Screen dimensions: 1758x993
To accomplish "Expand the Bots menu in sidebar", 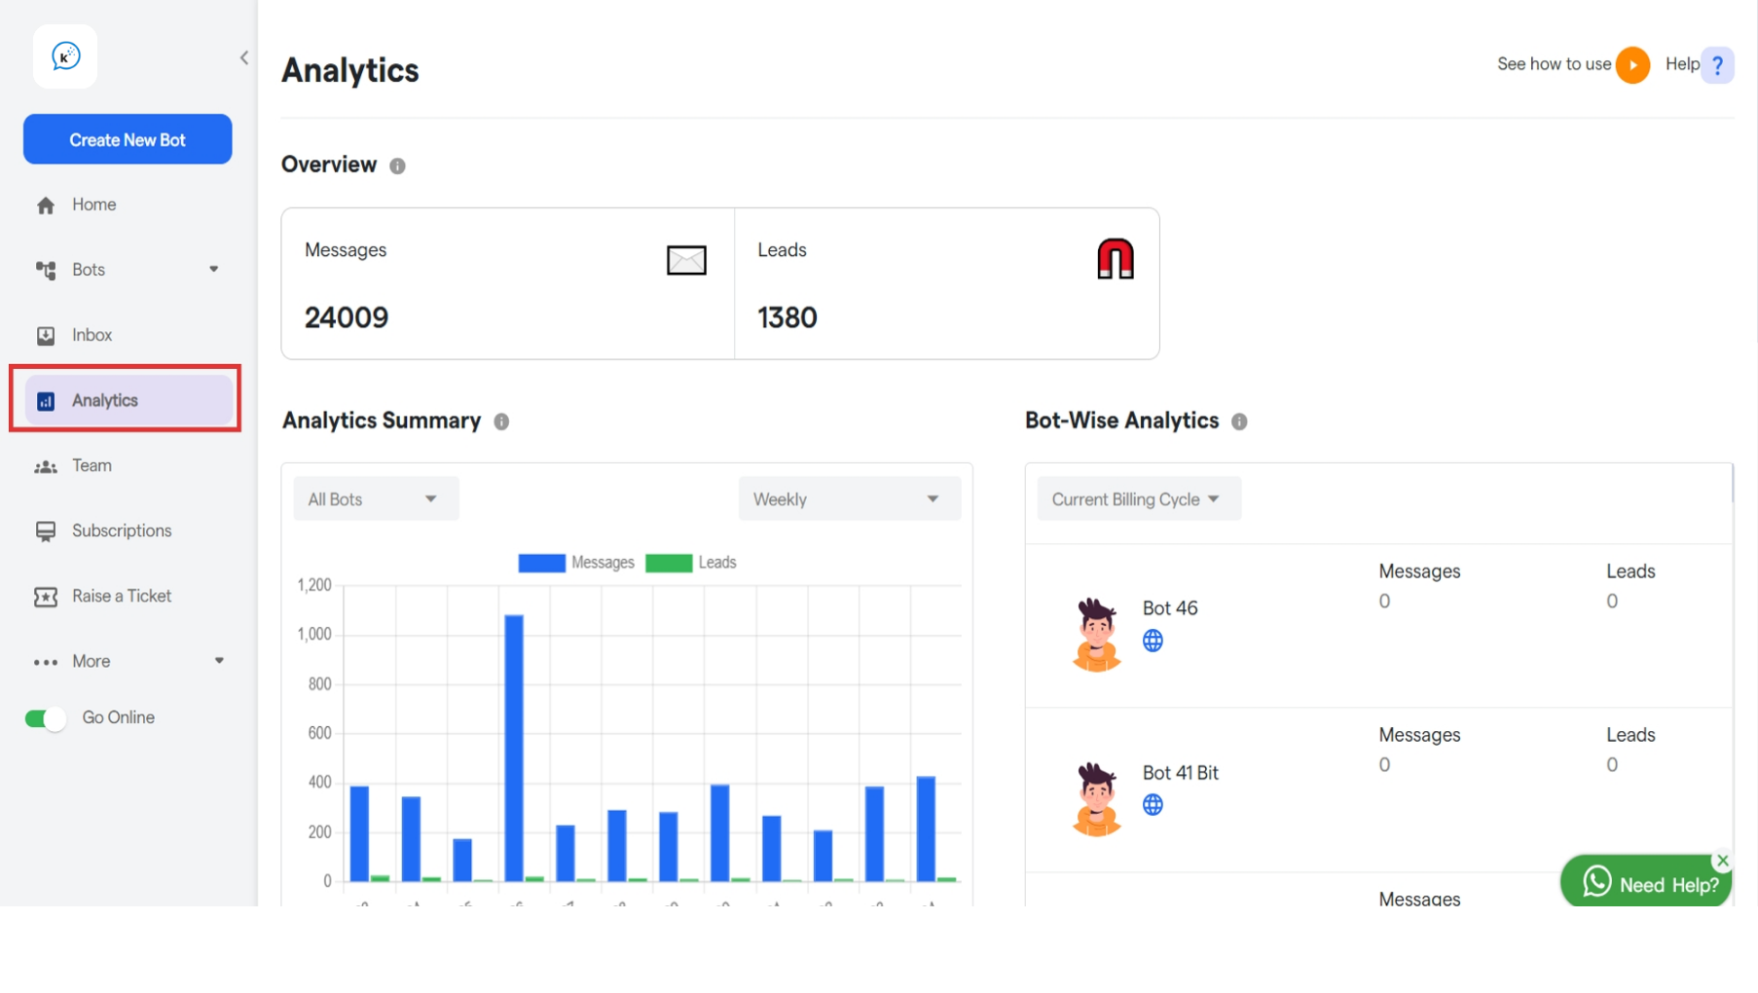I will click(213, 269).
